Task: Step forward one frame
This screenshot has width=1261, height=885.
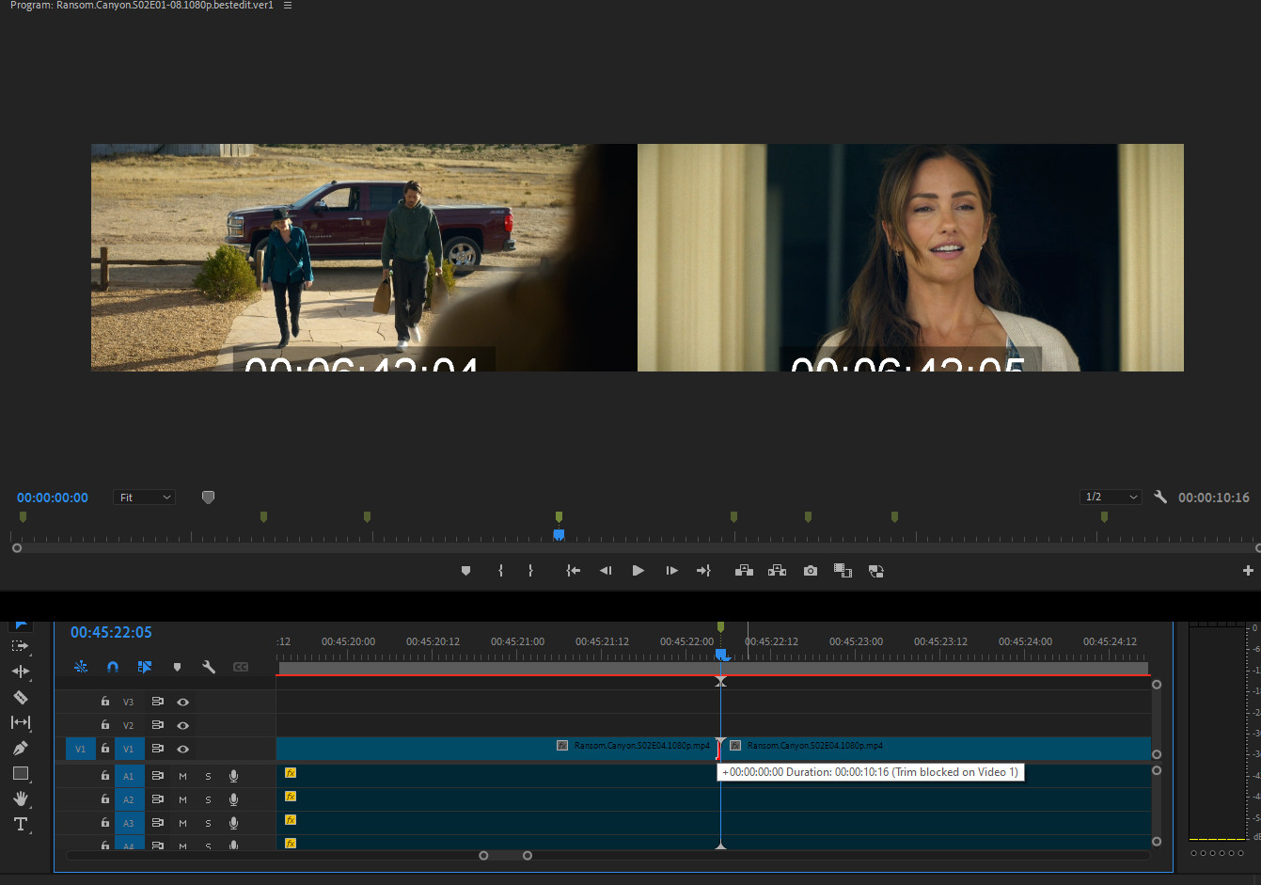Action: [671, 571]
